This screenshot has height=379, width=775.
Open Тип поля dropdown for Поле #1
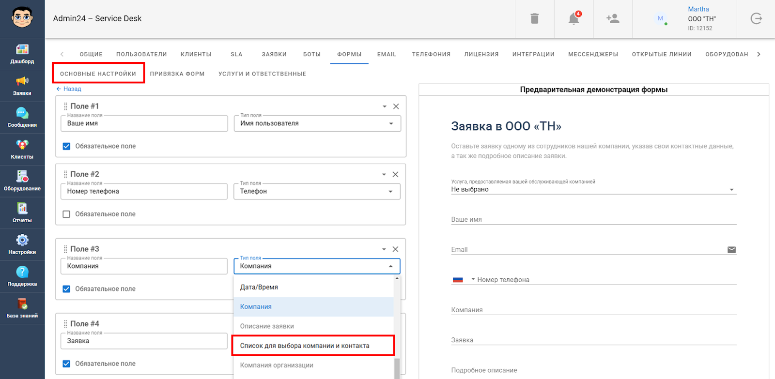point(317,123)
